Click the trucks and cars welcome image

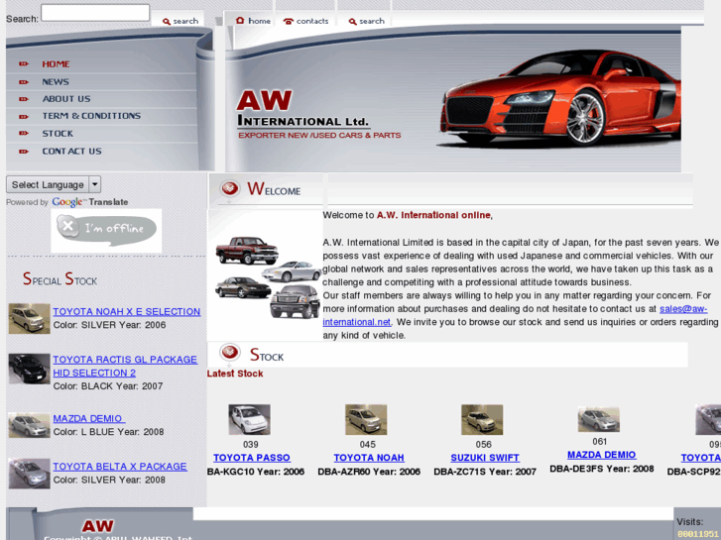[268, 277]
